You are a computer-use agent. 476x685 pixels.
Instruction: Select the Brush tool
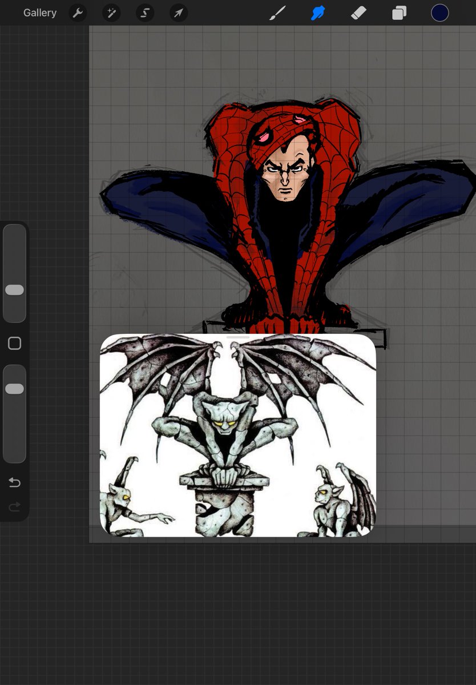(277, 13)
